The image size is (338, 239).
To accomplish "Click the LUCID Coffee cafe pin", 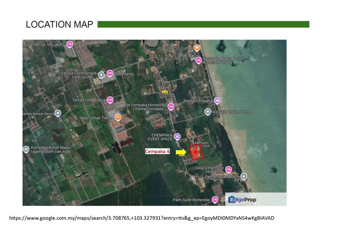I will [x=197, y=48].
